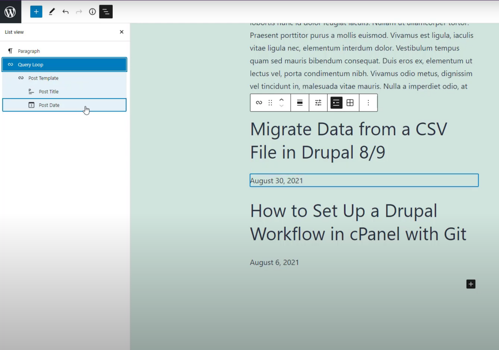This screenshot has height=350, width=499.
Task: Open Display settings sliders icon
Action: pyautogui.click(x=318, y=103)
